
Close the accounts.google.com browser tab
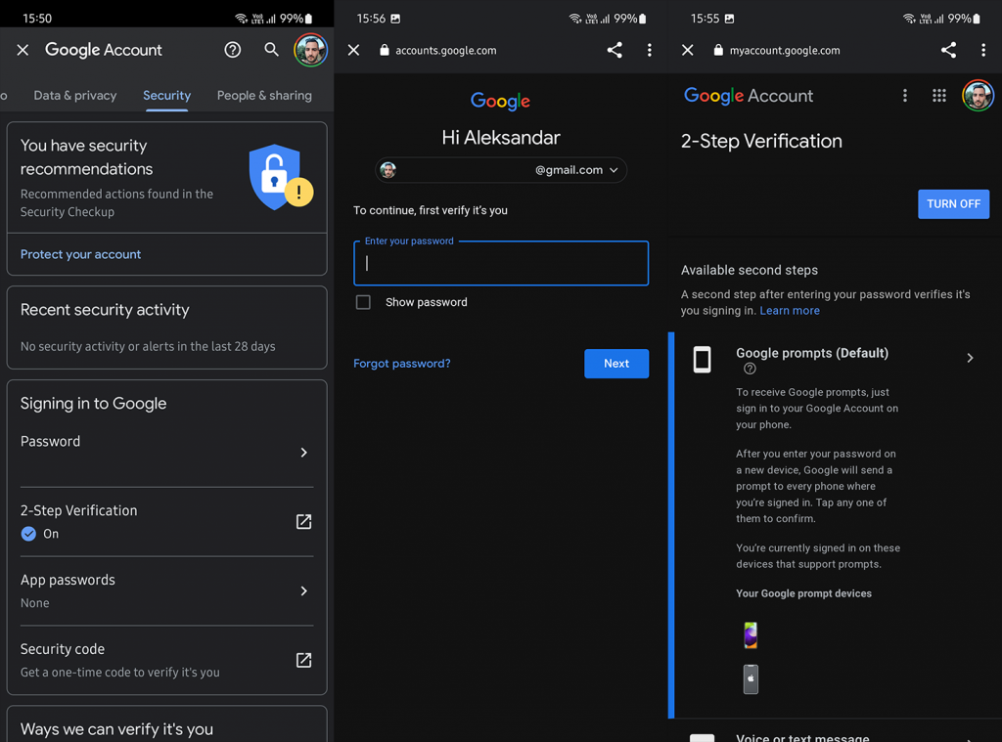353,50
